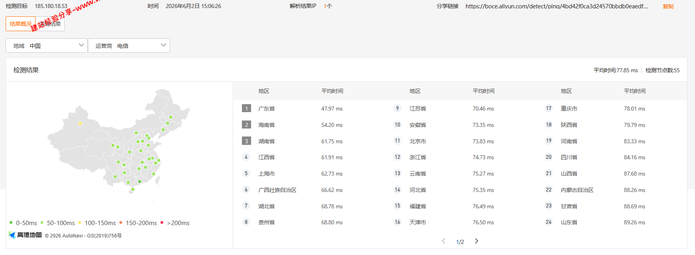Viewport: 695px width, 255px height.
Task: Open the 运营商 电信 dropdown
Action: (129, 45)
